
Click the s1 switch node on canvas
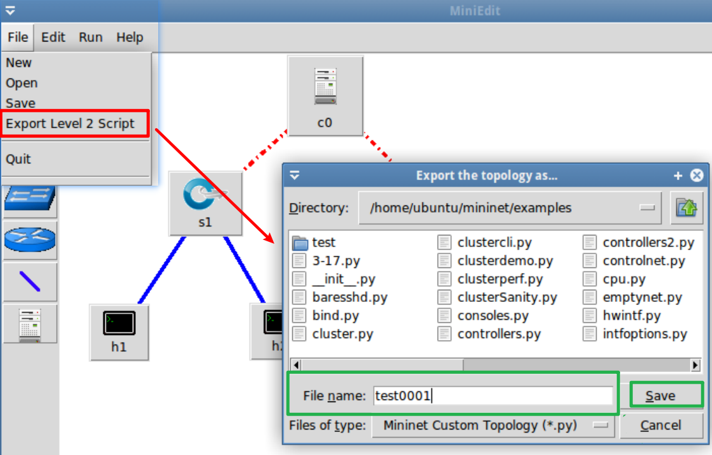[205, 204]
